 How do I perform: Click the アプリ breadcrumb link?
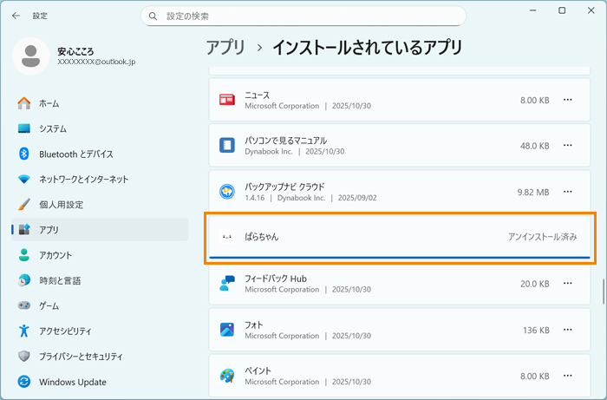click(x=225, y=48)
